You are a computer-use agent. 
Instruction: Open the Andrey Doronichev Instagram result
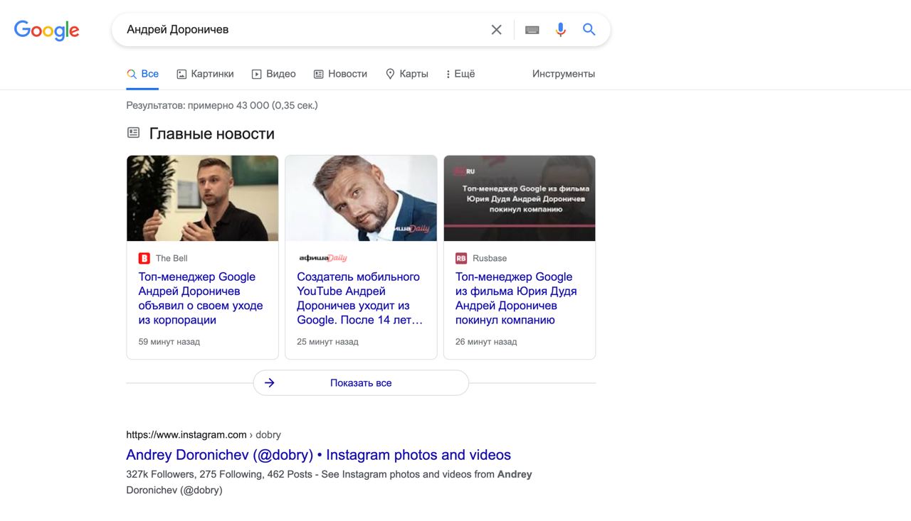pos(318,455)
